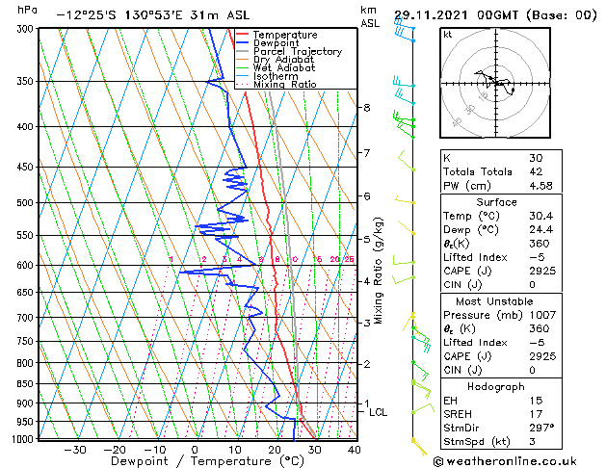Click the 5 km altitude label
606x468 pixels.
(x=367, y=240)
